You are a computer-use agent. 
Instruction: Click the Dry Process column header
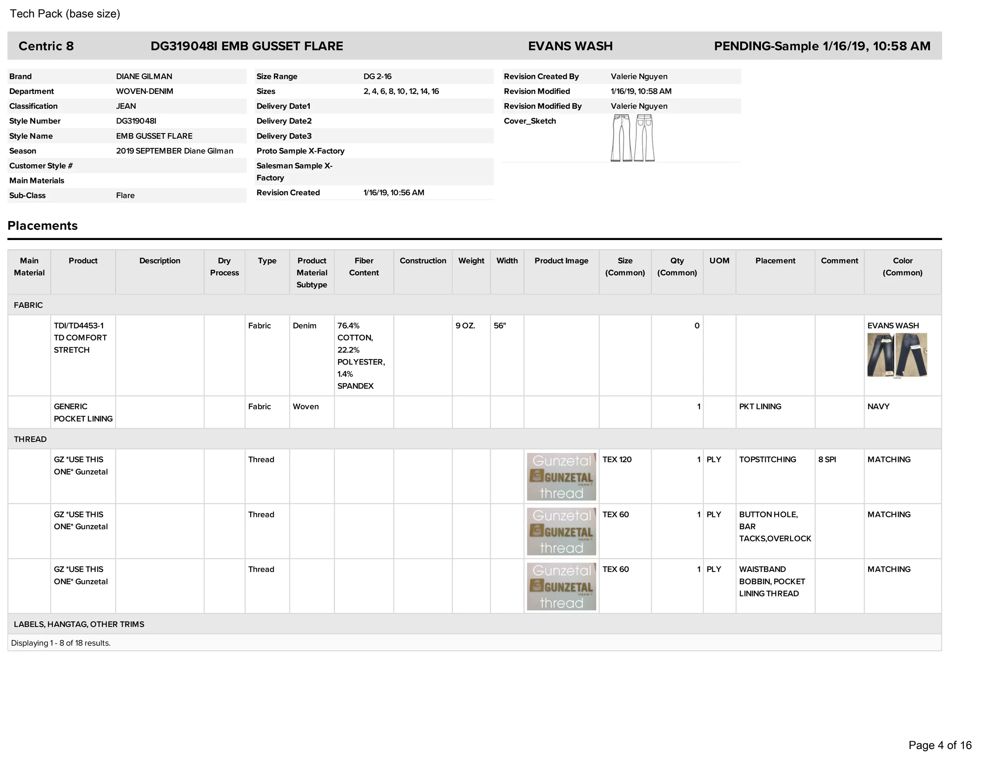click(224, 272)
